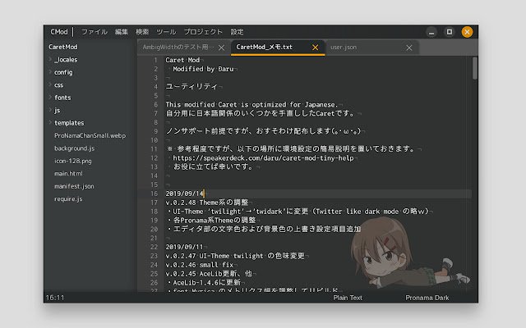
Task: Open the ファイル menu
Action: (x=95, y=32)
